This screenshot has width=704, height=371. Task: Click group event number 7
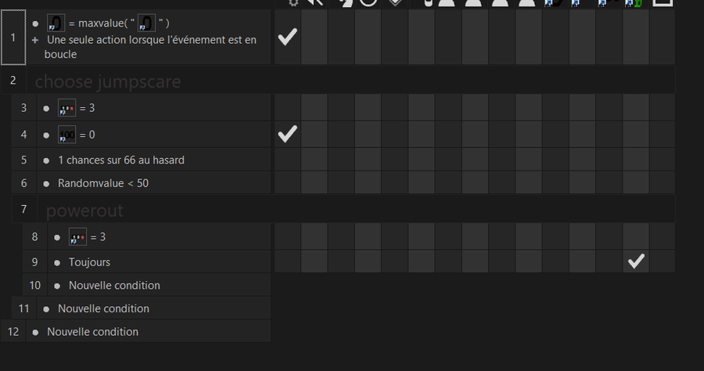(23, 209)
